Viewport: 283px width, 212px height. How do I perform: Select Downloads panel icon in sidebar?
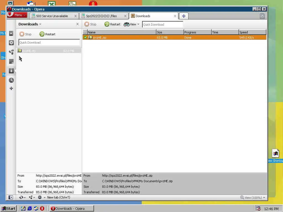(x=11, y=71)
